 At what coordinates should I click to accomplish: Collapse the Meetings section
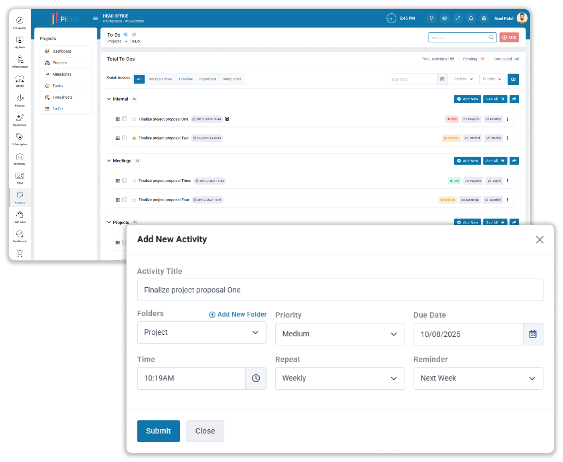point(109,161)
